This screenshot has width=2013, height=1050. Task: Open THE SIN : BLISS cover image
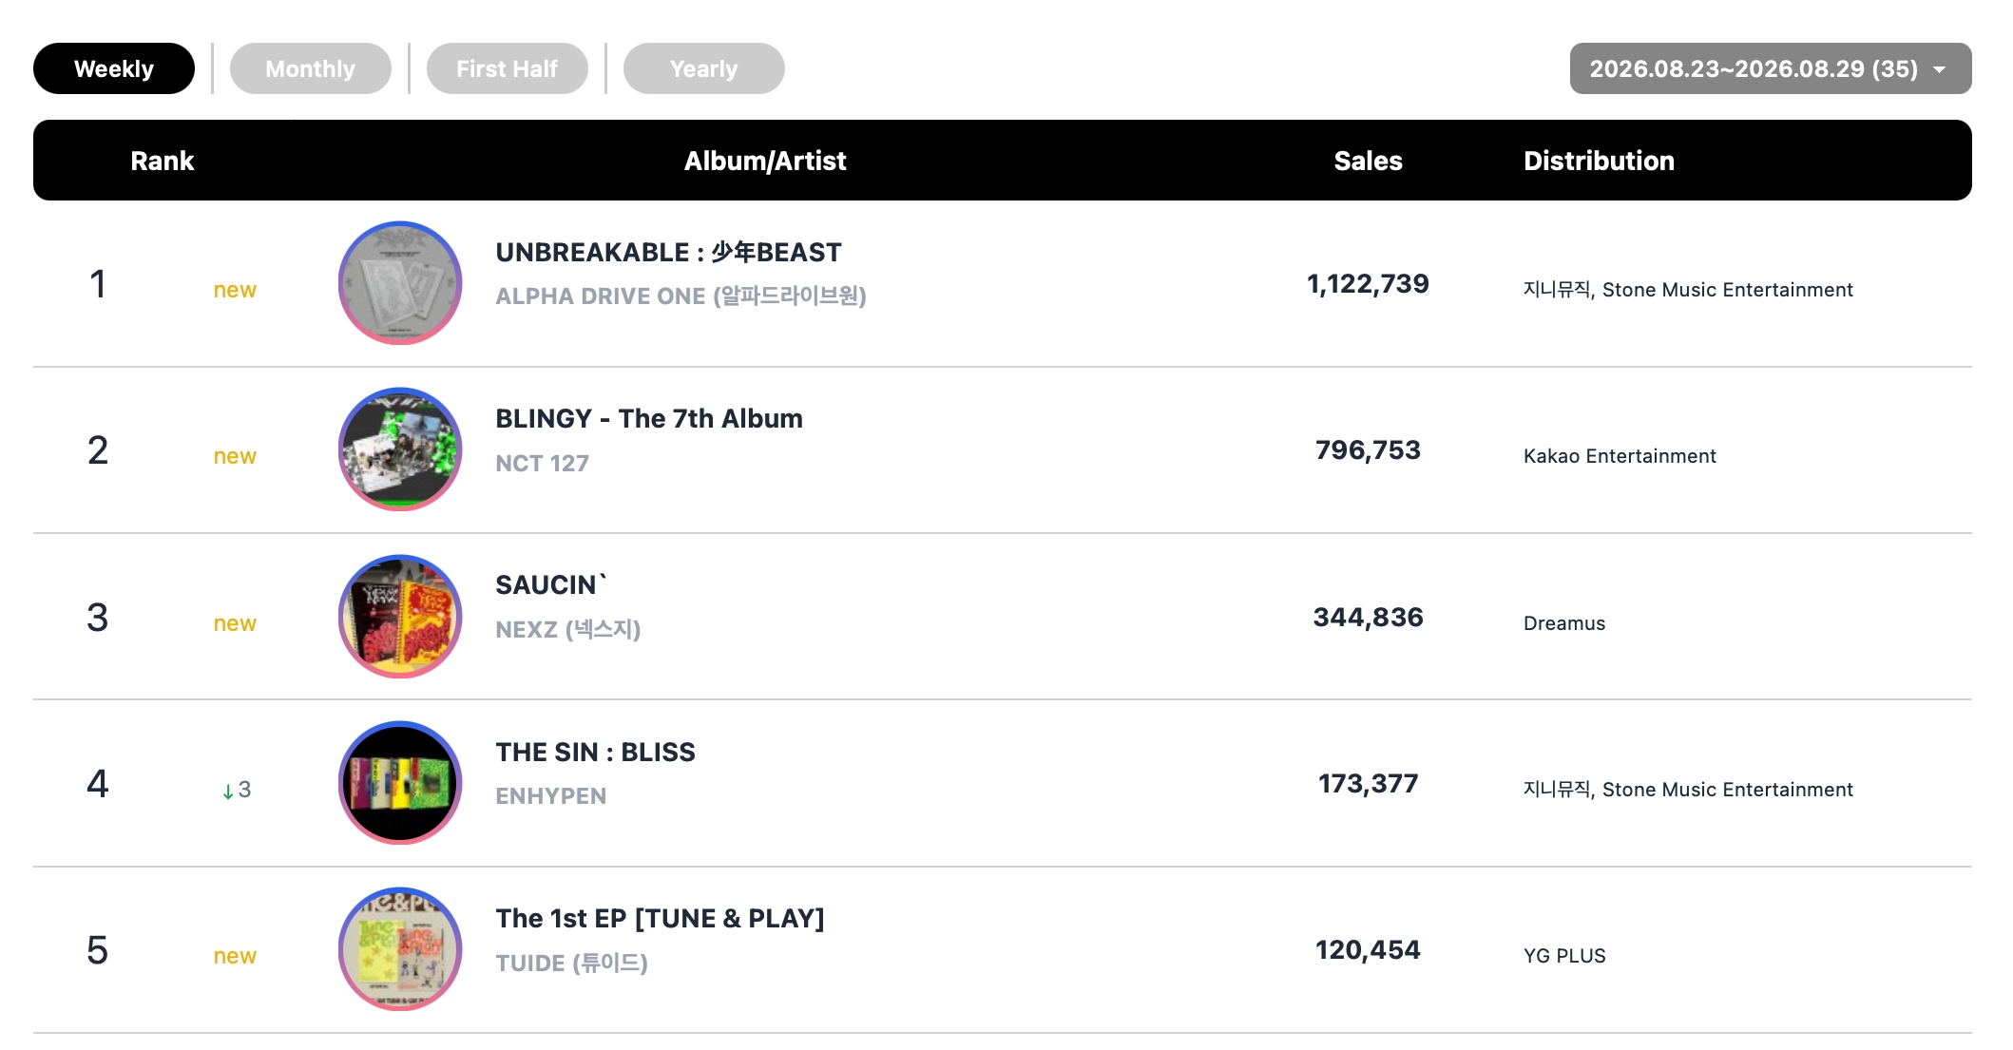[400, 783]
